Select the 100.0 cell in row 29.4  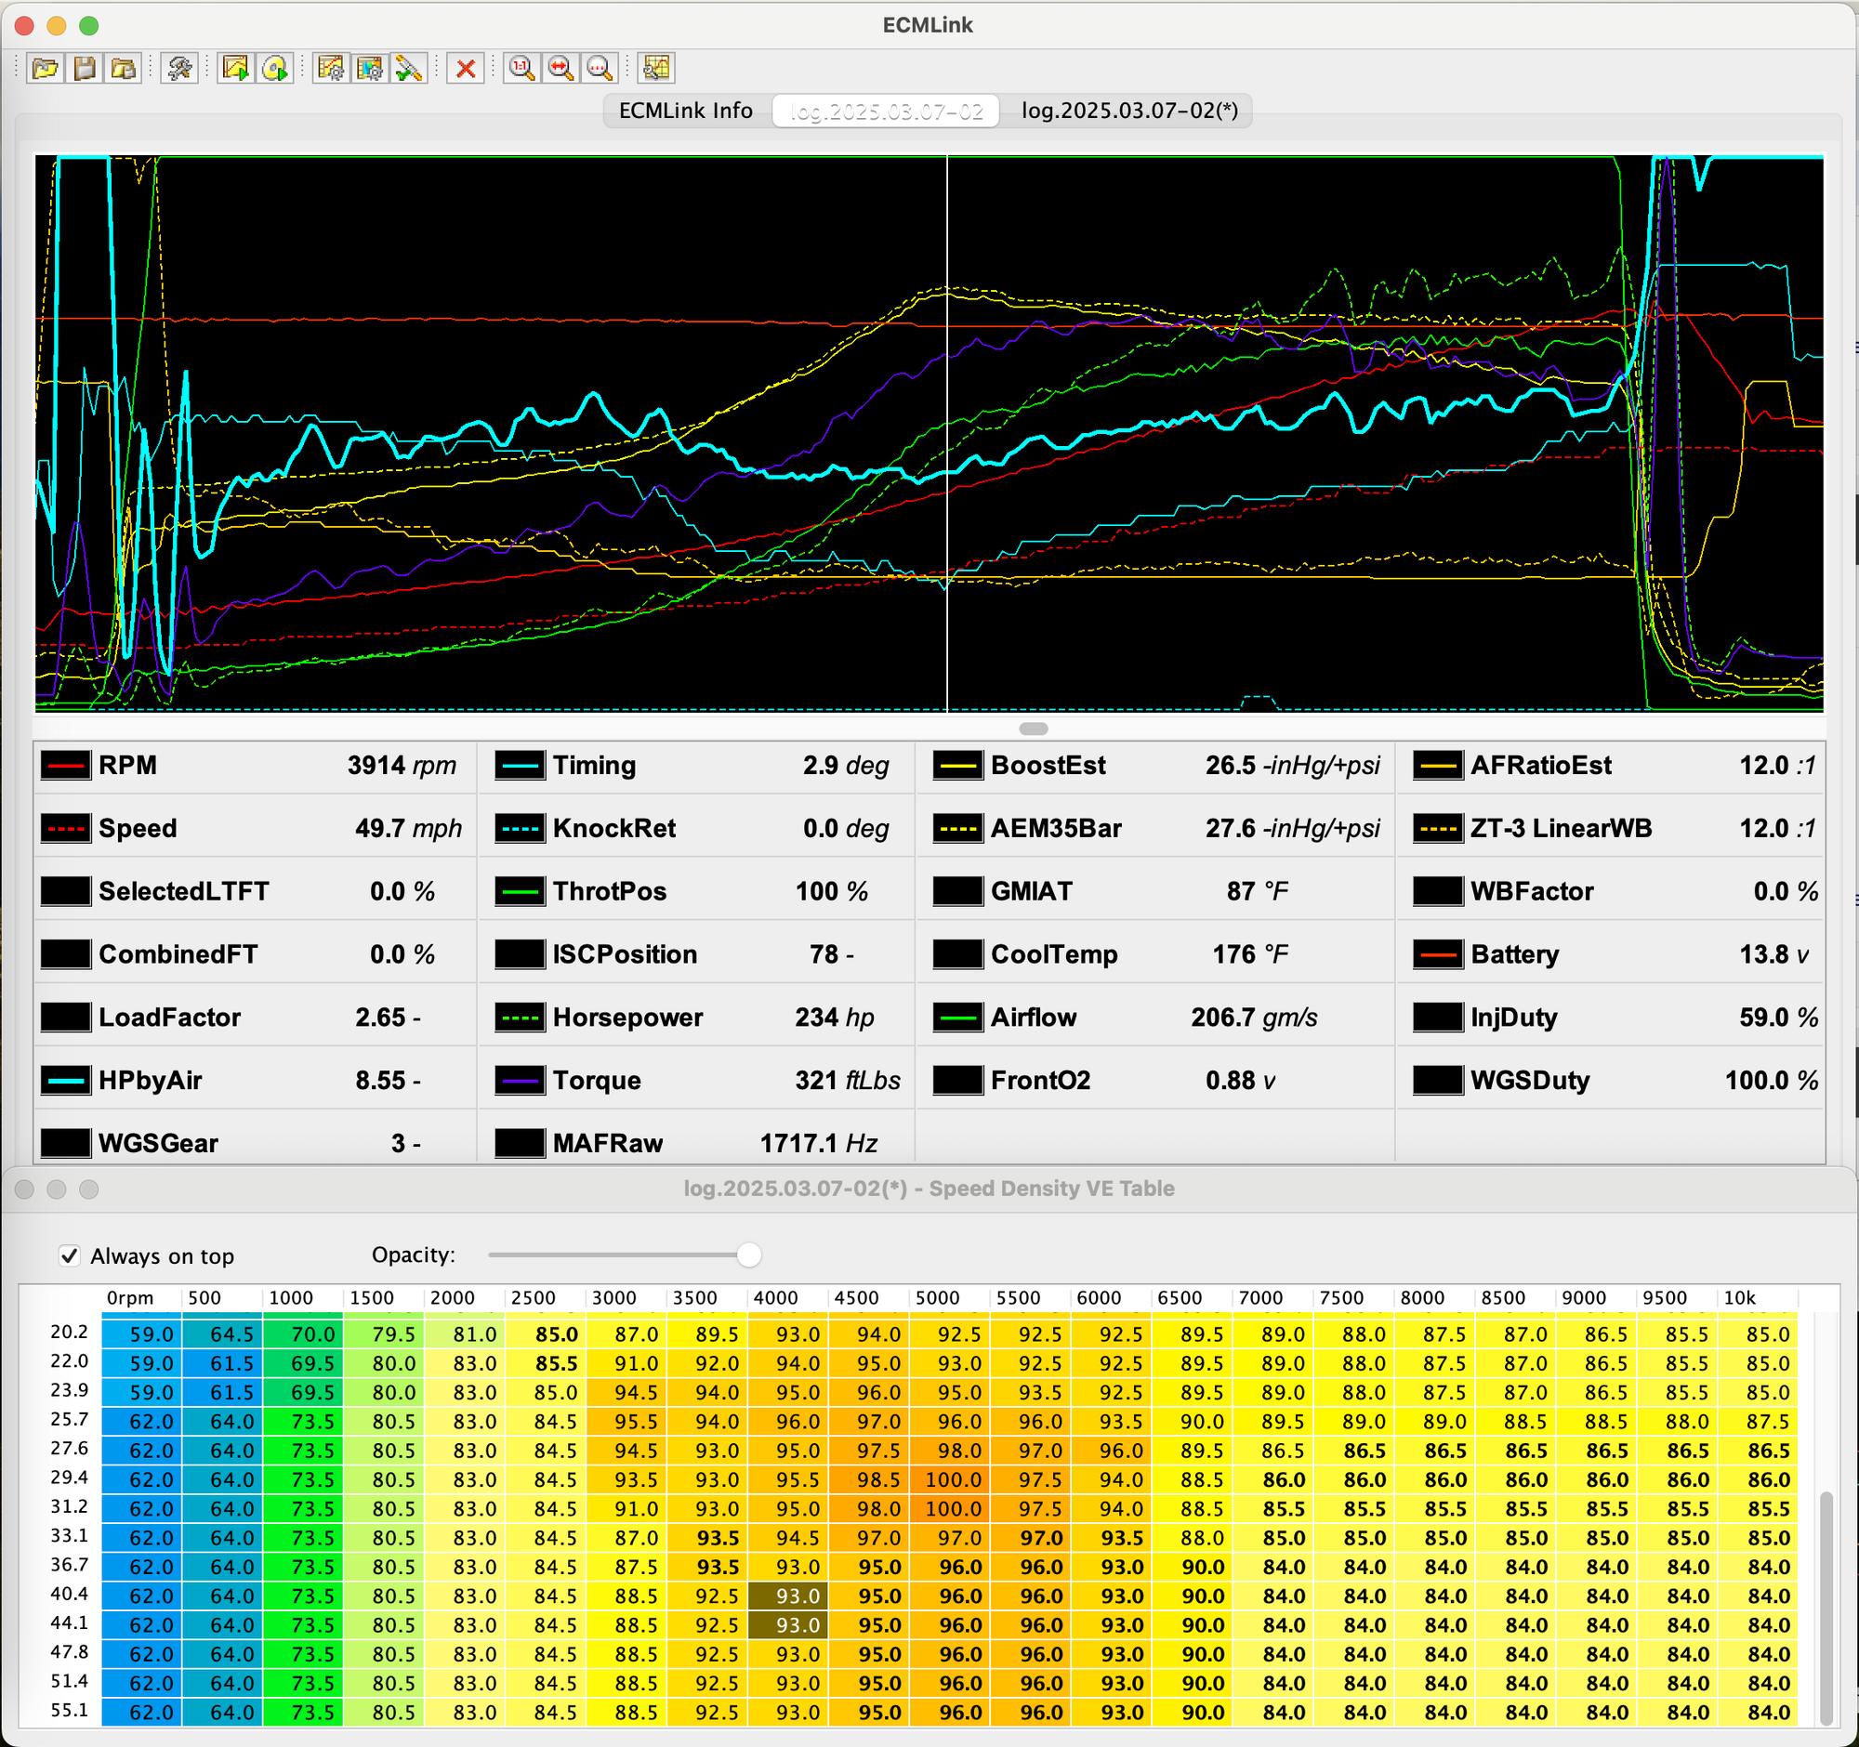[x=949, y=1479]
